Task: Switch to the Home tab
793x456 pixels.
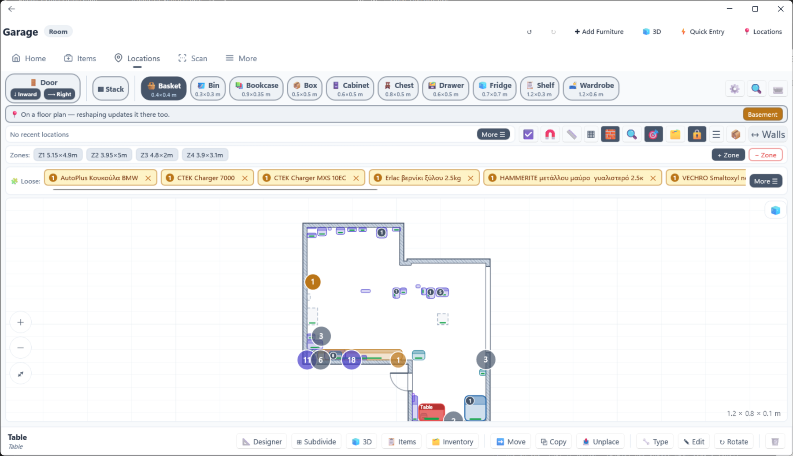Action: tap(29, 58)
